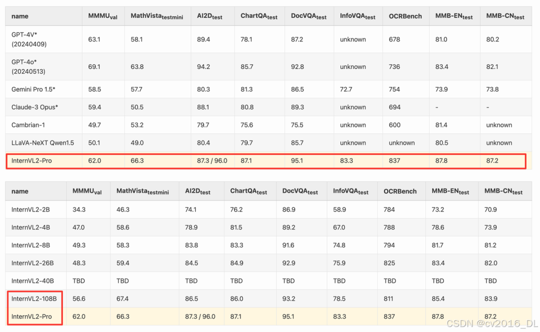Select the "53.2" MathVista value
The image size is (540, 332).
136,125
